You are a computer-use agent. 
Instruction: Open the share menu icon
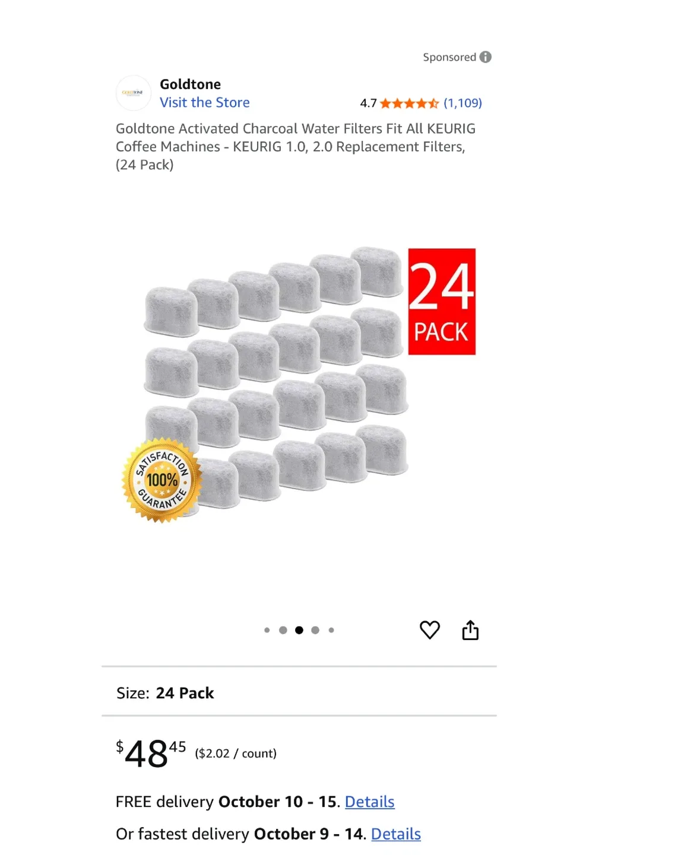471,629
